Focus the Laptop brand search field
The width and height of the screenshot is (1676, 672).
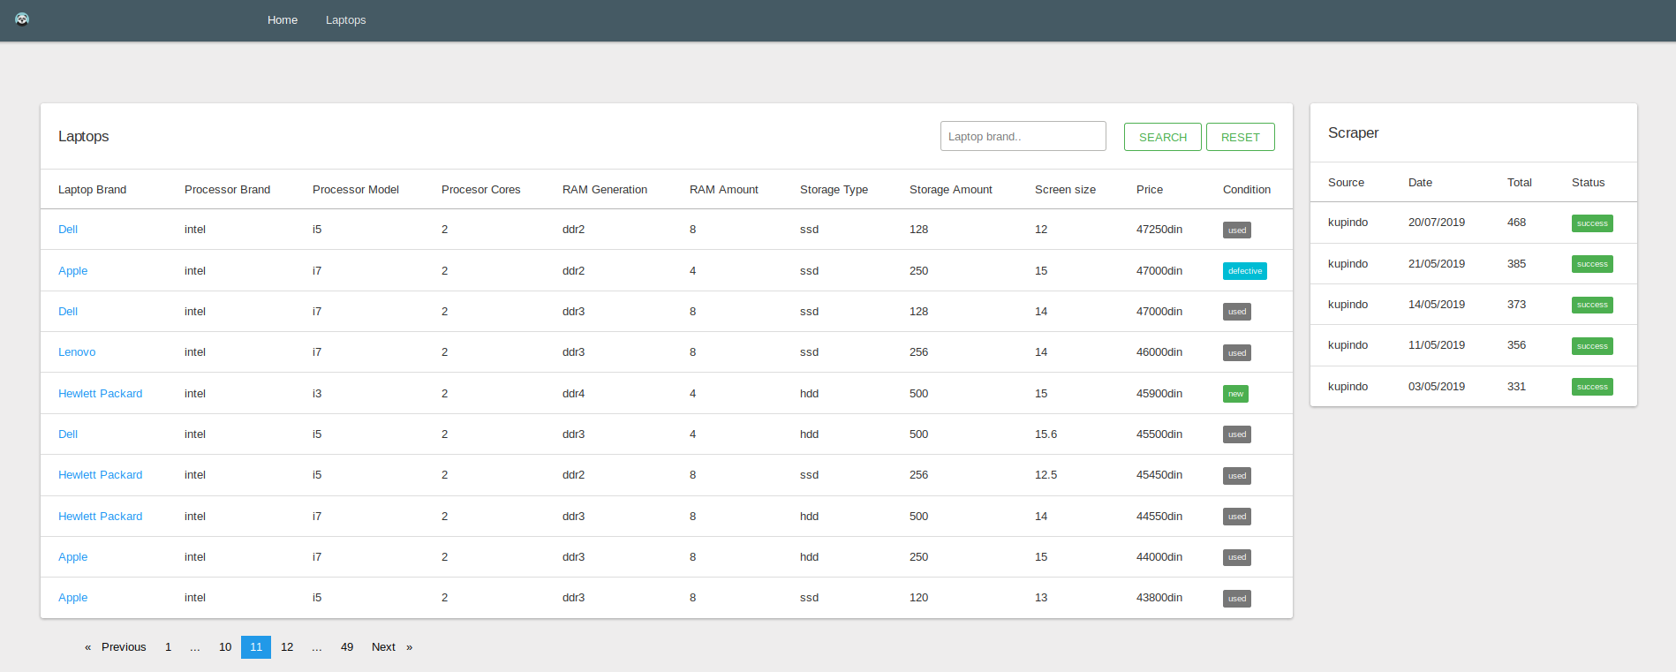point(1023,136)
